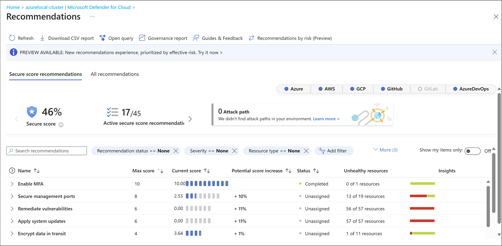
Task: Dismiss the preview available banner
Action: click(494, 52)
